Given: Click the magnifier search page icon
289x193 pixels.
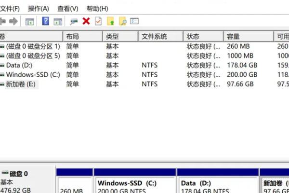Looking at the screenshot, I should pyautogui.click(x=123, y=21).
